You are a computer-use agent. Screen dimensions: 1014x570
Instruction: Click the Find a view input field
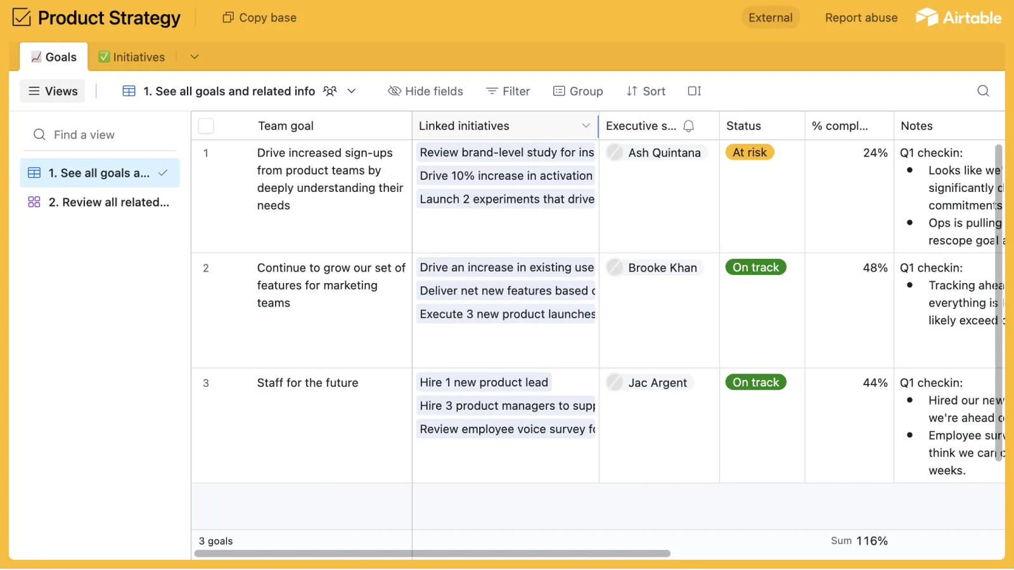point(101,135)
